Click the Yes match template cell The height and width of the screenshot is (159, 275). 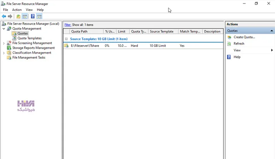coord(182,46)
